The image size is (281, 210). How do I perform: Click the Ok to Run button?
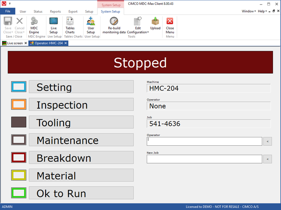pyautogui.click(x=81, y=193)
